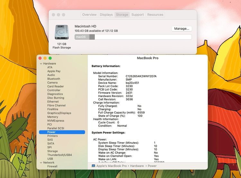Click the '100.43 GB available of 121.12 GB' text
Viewport: 241px width, 178px height.
coord(96,31)
